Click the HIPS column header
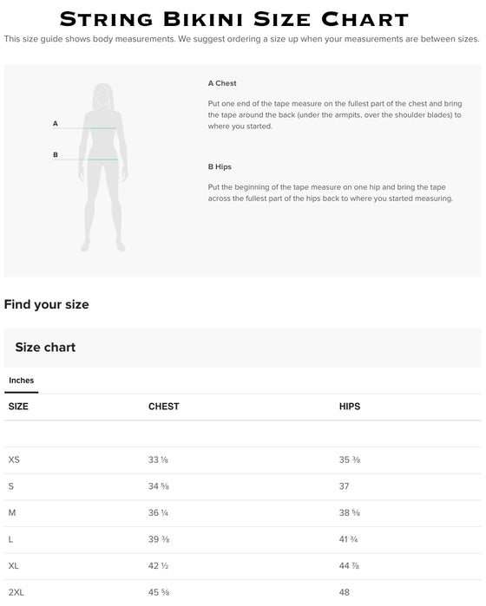 pyautogui.click(x=350, y=407)
